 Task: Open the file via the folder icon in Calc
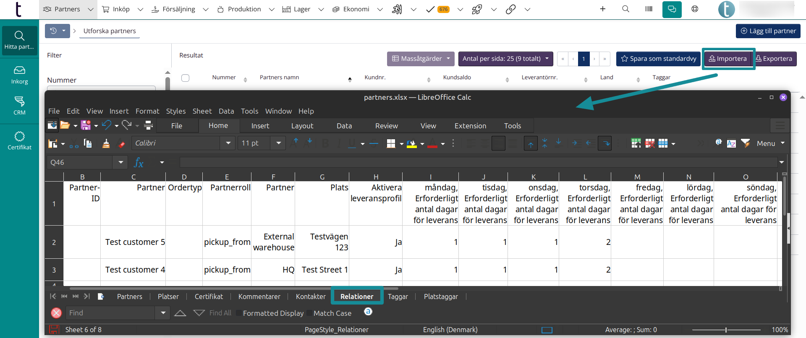point(65,125)
